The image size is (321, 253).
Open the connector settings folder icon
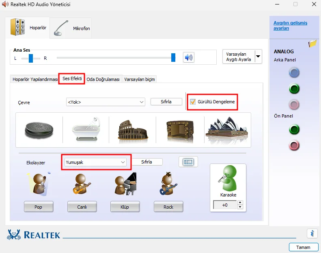click(312, 44)
